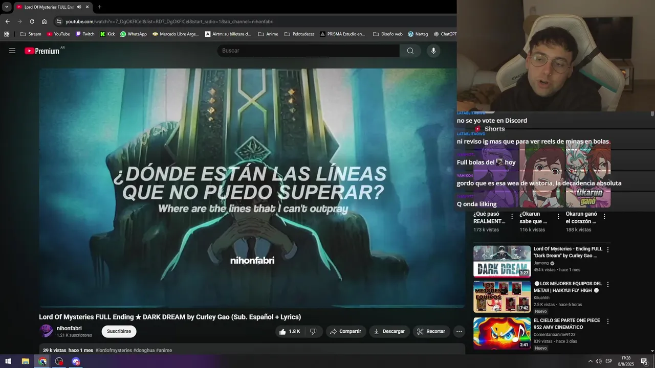The width and height of the screenshot is (655, 368).
Task: Go back to the previous page
Action: [x=7, y=21]
